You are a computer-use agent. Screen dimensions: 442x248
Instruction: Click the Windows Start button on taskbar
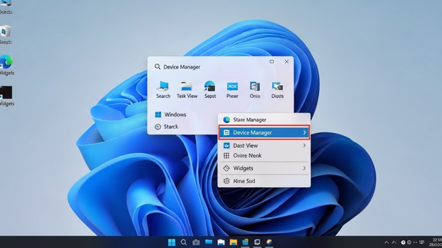pos(172,242)
